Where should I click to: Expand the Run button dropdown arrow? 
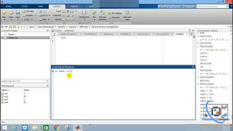[x=94, y=20]
